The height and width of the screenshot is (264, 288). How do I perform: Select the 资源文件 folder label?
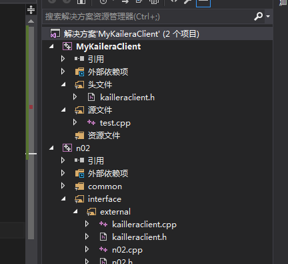tap(104, 135)
